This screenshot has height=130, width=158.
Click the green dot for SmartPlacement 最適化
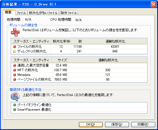15,110
